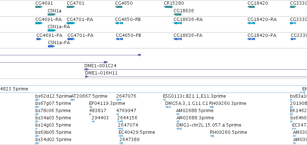Click the RH09260.3prime EST arrow glyph
Screen dimensions: 307x145
[x=211, y=107]
